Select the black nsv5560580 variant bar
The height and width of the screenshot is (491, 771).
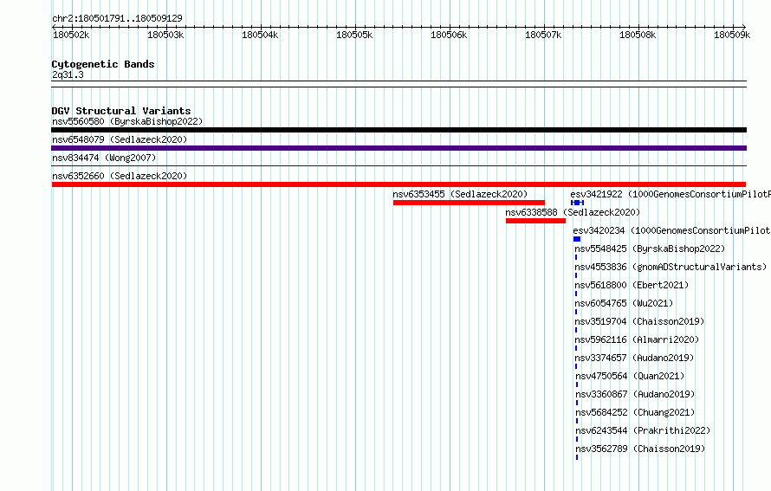(x=398, y=130)
